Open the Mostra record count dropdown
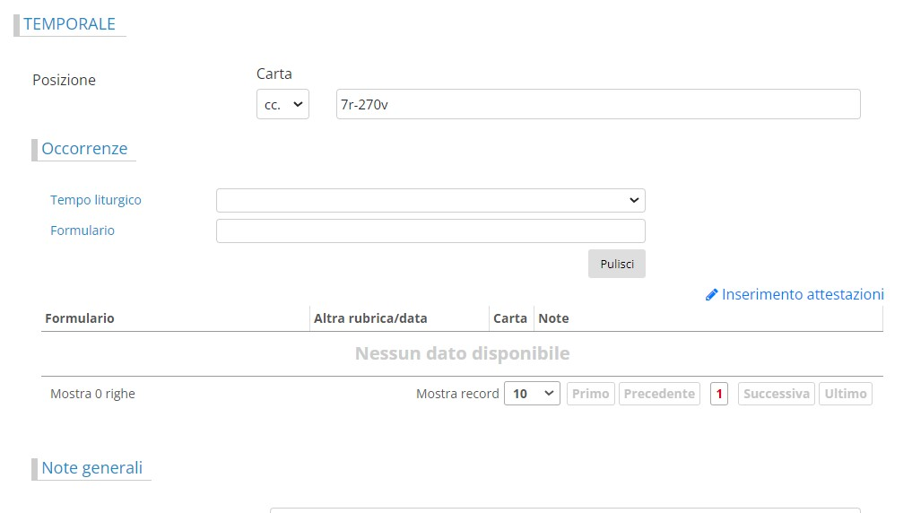 pos(532,394)
